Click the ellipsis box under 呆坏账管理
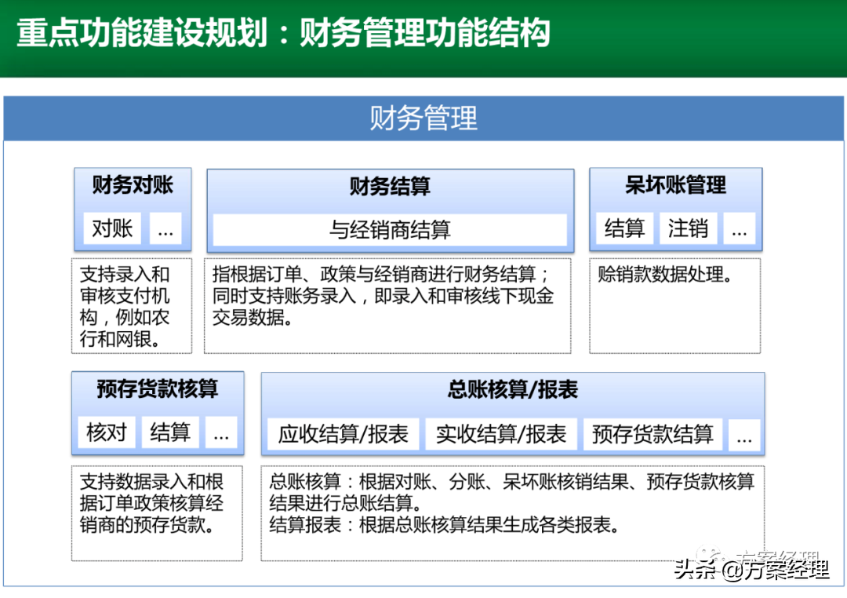 click(x=740, y=228)
